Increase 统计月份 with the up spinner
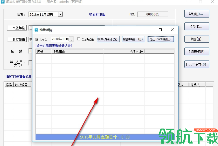This screenshot has height=146, width=218. point(71,38)
